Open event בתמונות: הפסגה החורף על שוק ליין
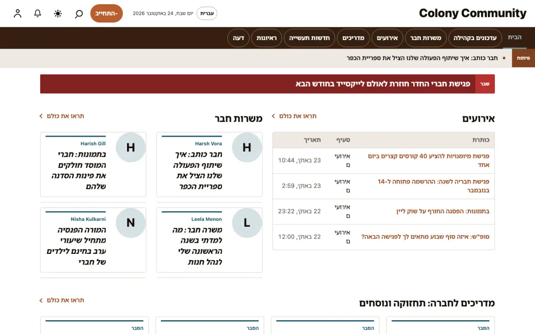 coord(443,211)
